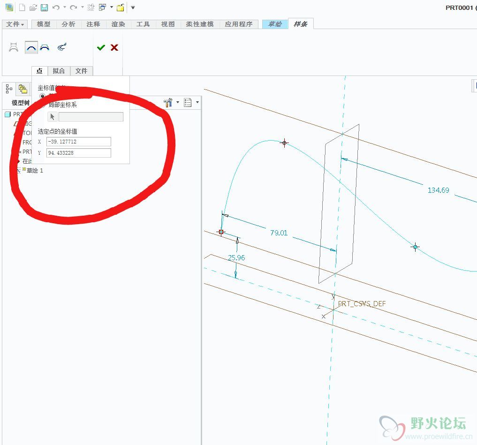Switch to the 样条 ribbon tab
The width and height of the screenshot is (477, 445).
coord(301,24)
